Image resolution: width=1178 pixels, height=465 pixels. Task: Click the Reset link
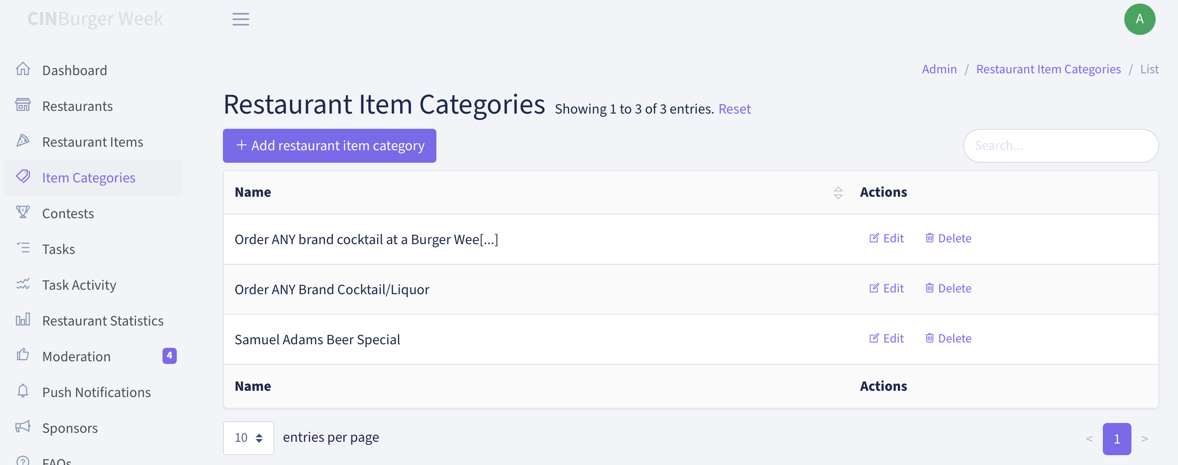(734, 109)
